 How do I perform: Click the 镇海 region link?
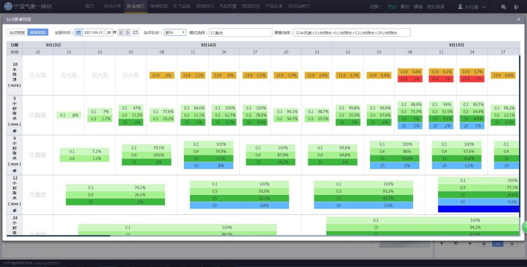(x=418, y=7)
